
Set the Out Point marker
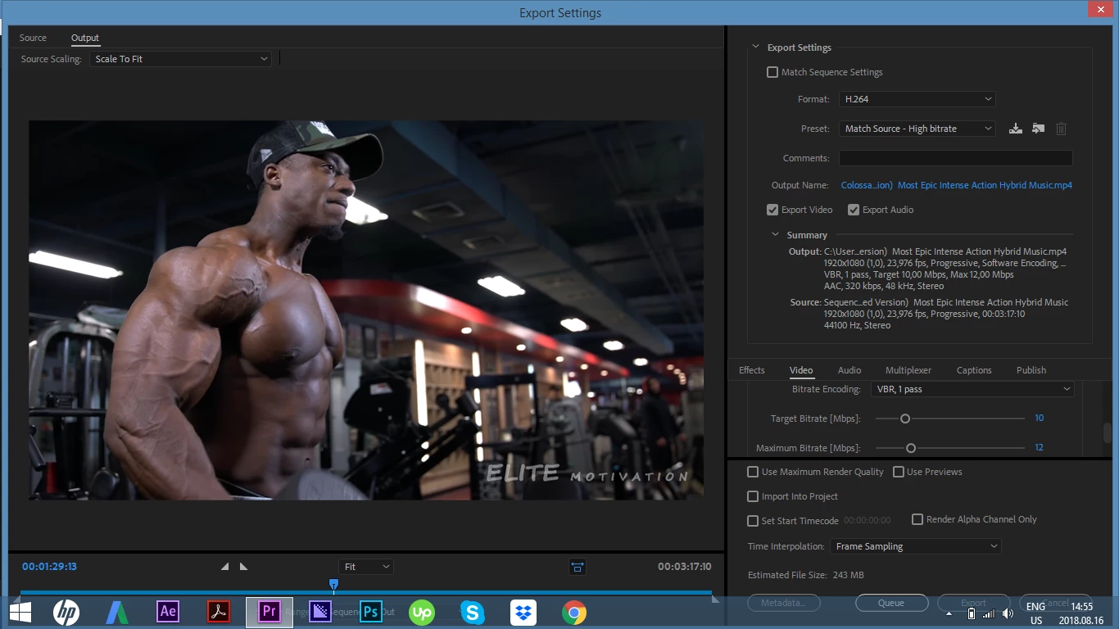(243, 566)
